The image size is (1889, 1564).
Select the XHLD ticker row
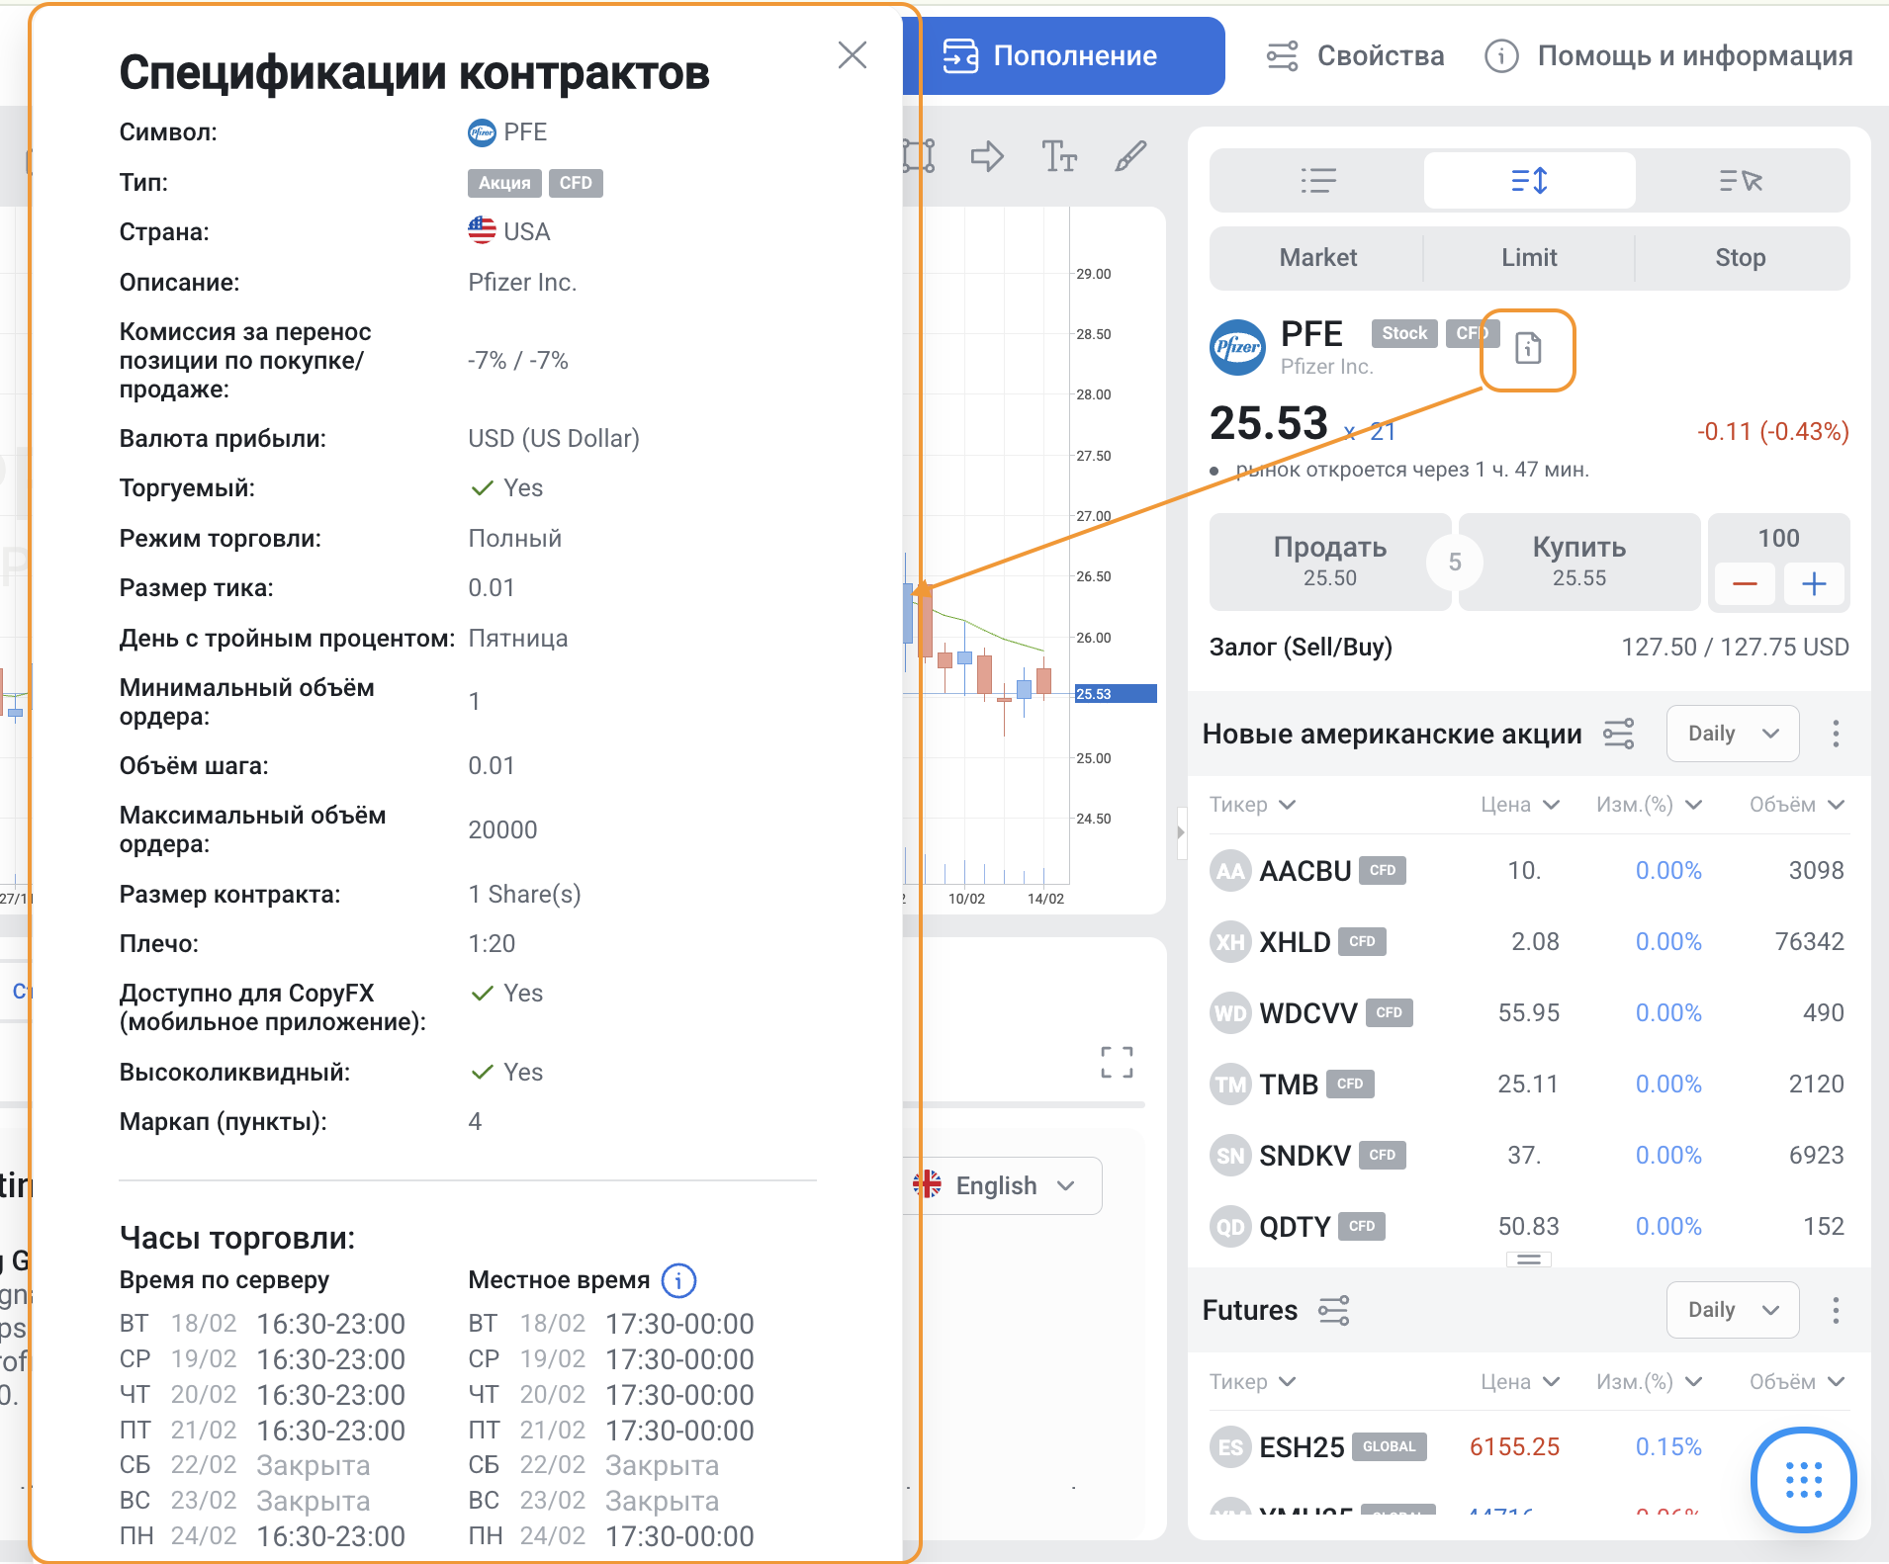tap(1528, 942)
